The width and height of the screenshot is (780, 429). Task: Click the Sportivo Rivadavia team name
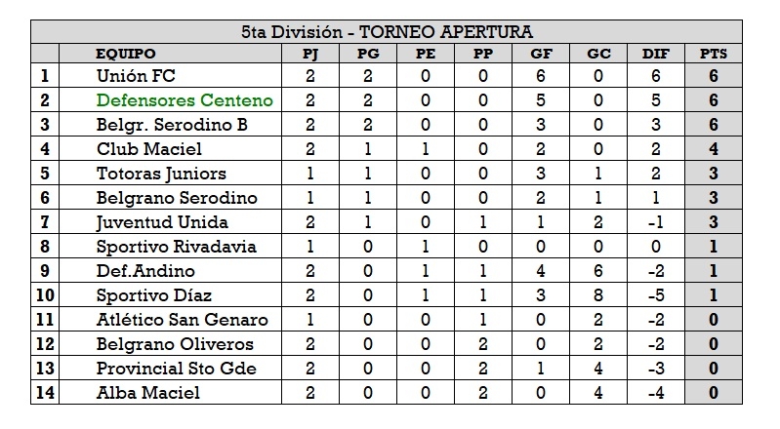(x=176, y=247)
